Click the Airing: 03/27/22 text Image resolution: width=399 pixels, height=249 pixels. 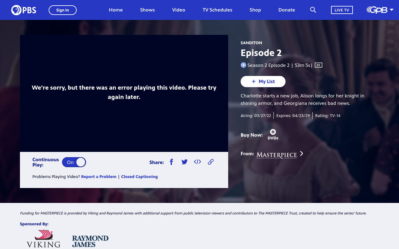pyautogui.click(x=256, y=115)
